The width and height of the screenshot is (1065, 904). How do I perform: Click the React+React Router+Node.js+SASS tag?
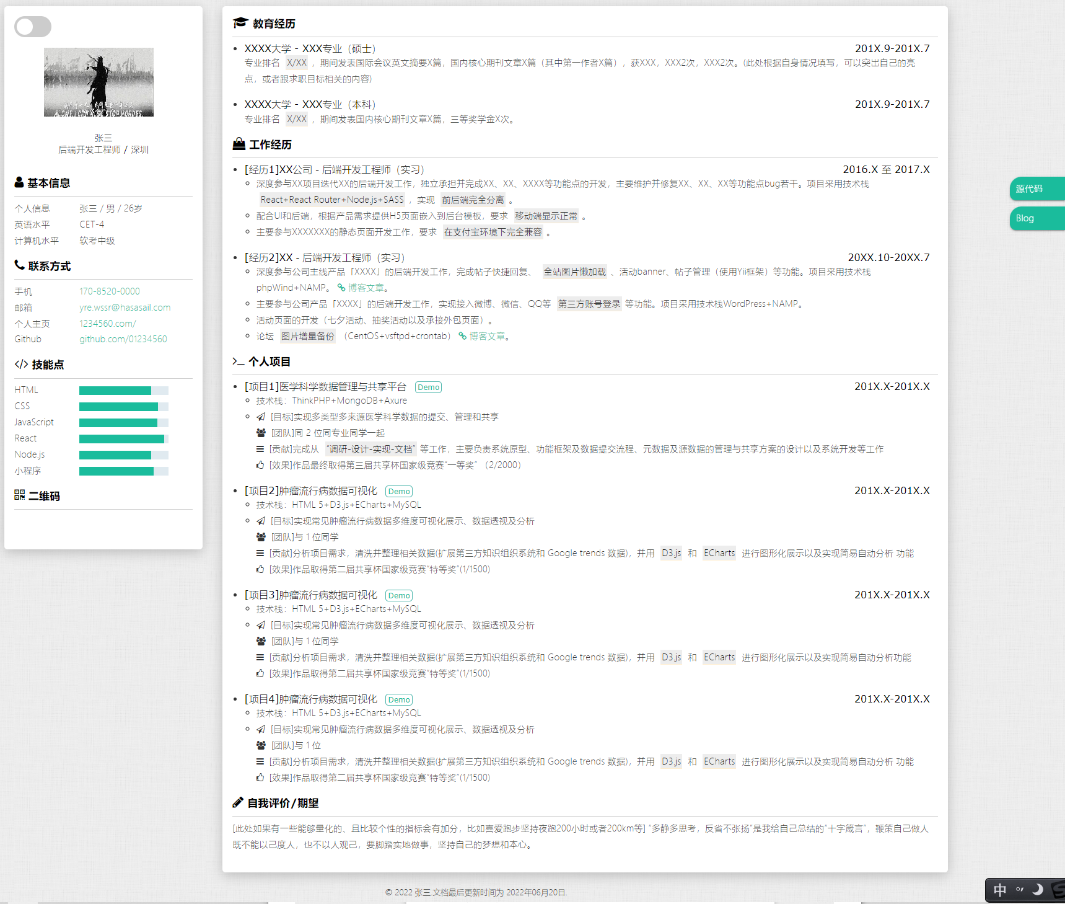point(332,200)
